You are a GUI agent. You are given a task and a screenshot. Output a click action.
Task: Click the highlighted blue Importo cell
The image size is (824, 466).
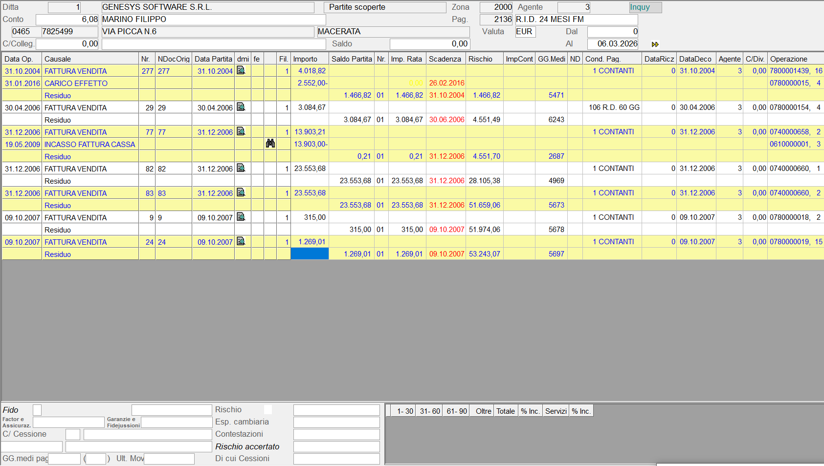tap(310, 254)
